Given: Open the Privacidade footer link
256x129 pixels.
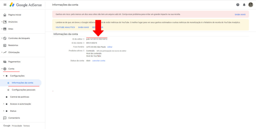Looking at the screenshot, I should tap(17, 126).
